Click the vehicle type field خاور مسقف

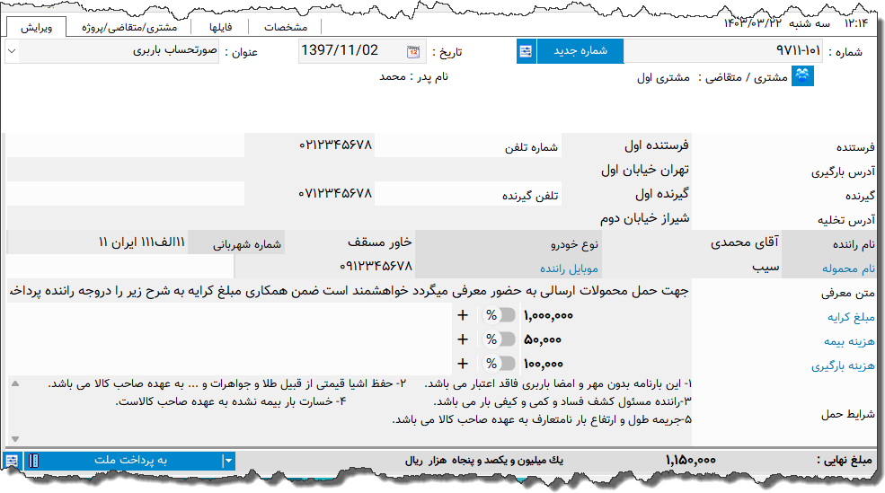350,242
